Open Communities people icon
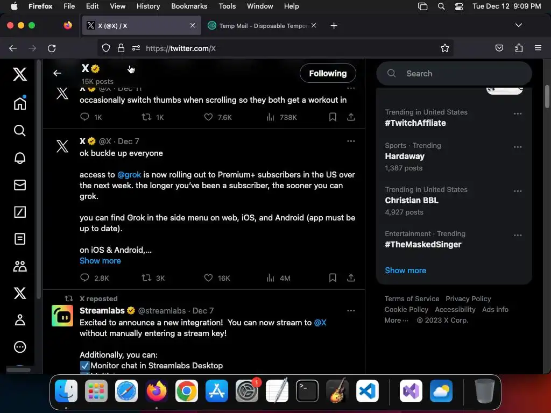This screenshot has height=413, width=551. point(20,266)
